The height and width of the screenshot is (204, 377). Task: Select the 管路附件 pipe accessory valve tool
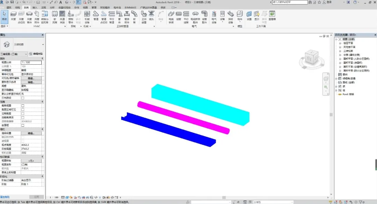pos(127,17)
